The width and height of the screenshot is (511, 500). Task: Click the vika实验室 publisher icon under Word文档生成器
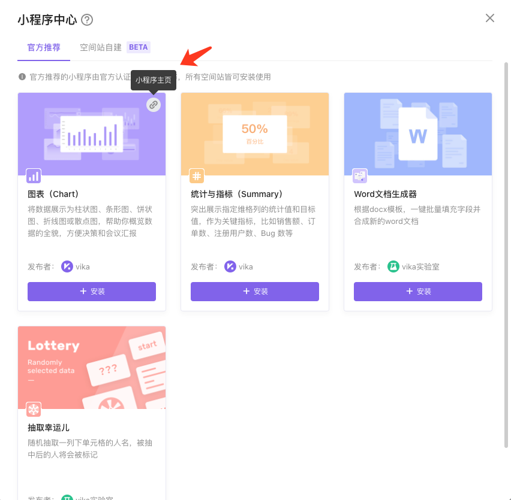(x=393, y=267)
